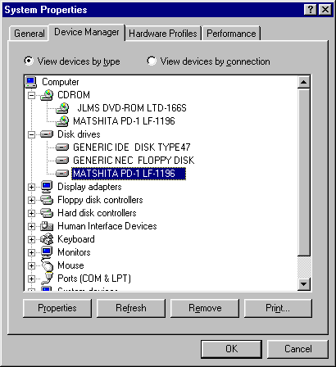
Task: Switch to the Device Manager tab
Action: point(87,32)
